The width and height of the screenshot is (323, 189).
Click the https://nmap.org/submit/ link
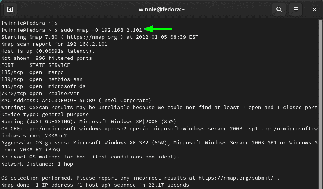coord(236,178)
